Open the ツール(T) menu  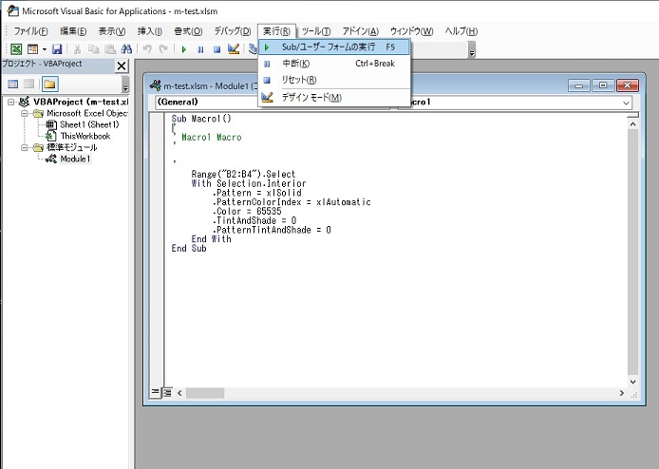[316, 31]
